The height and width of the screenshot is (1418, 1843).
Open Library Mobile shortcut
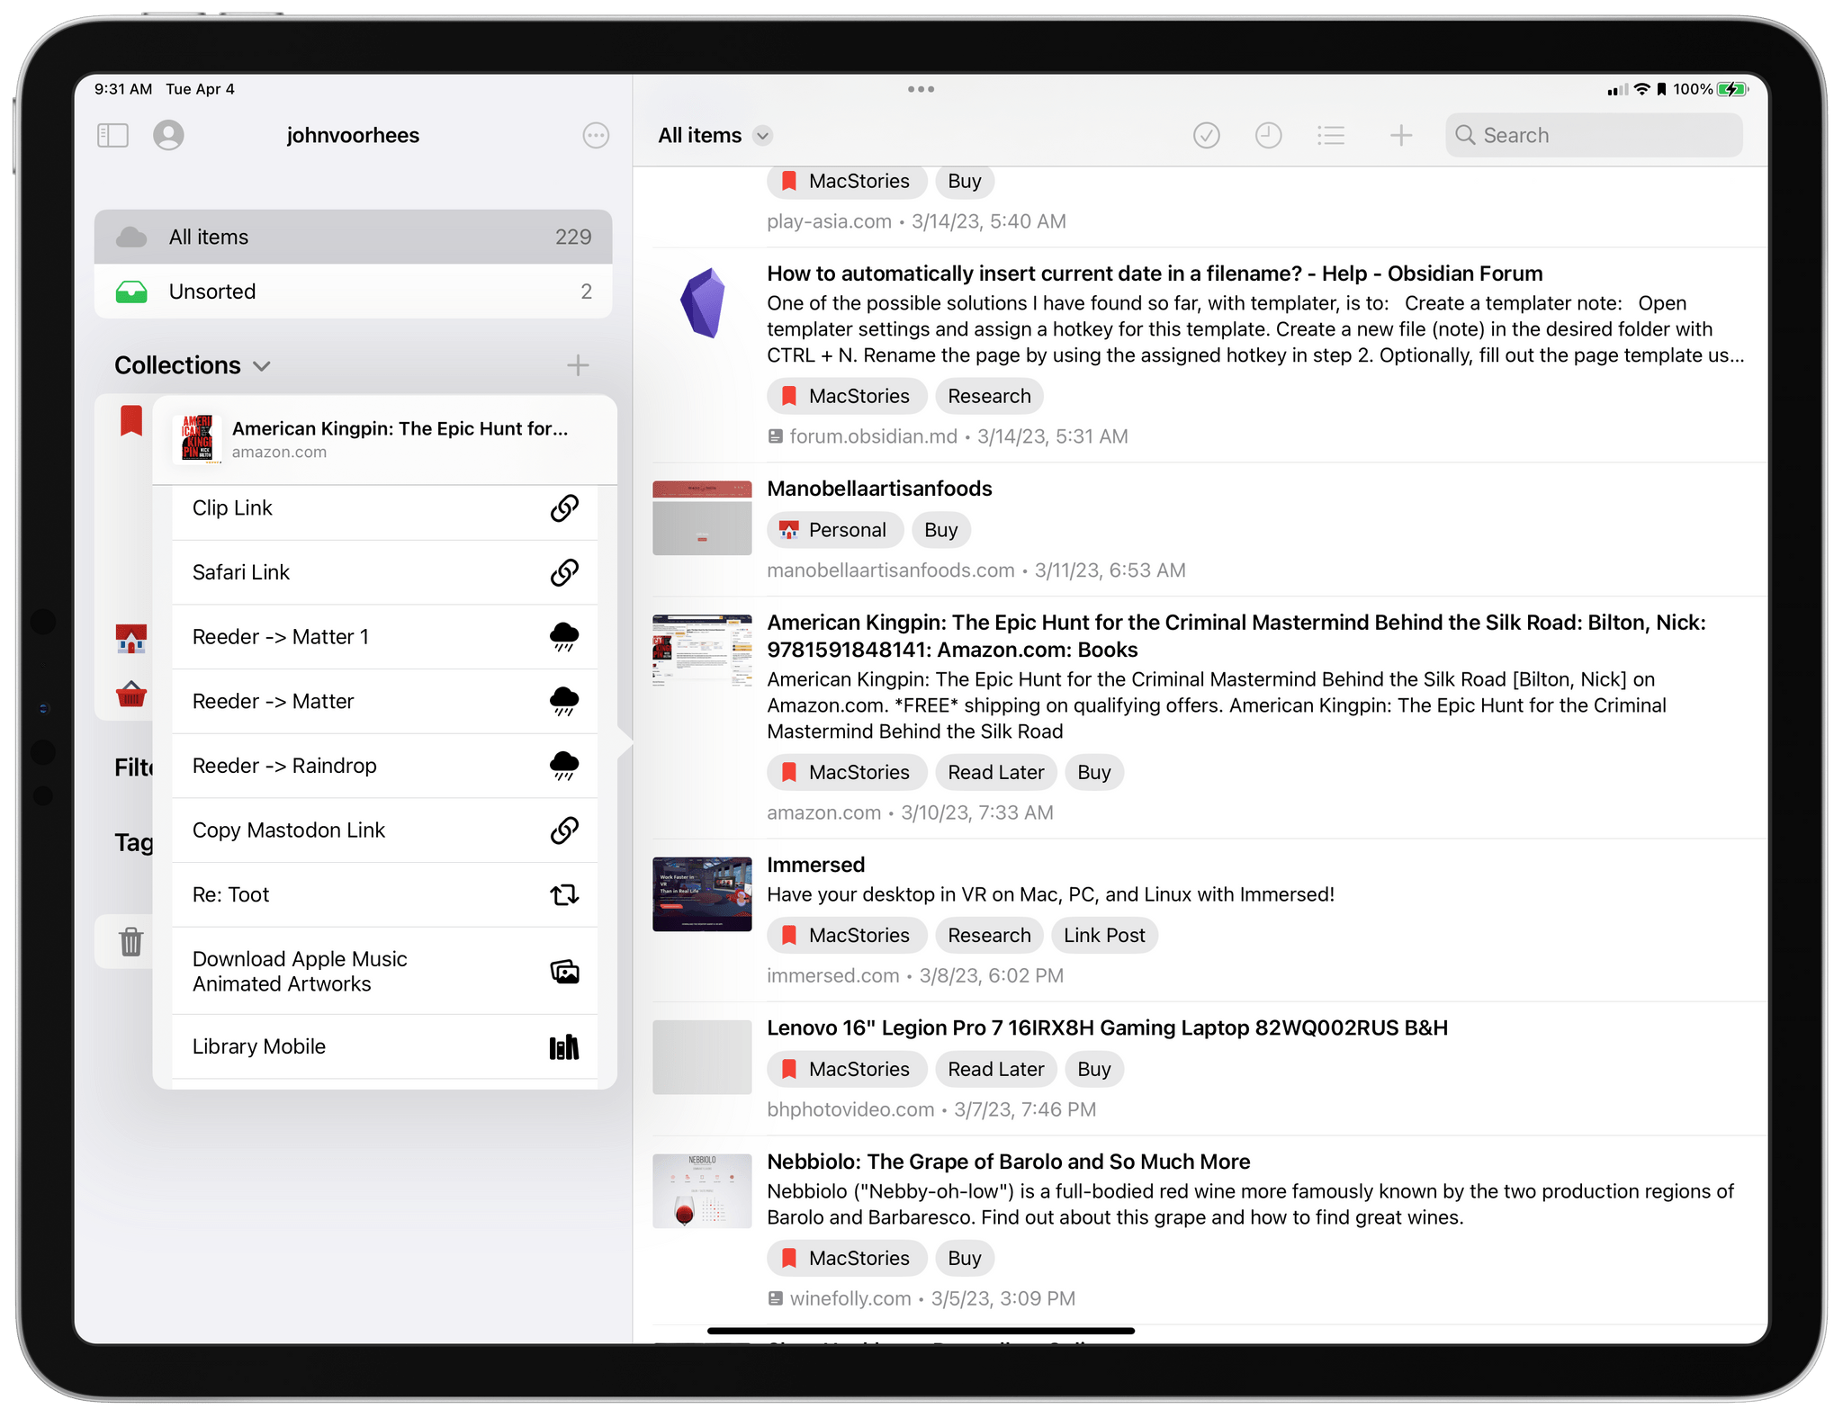click(384, 1046)
